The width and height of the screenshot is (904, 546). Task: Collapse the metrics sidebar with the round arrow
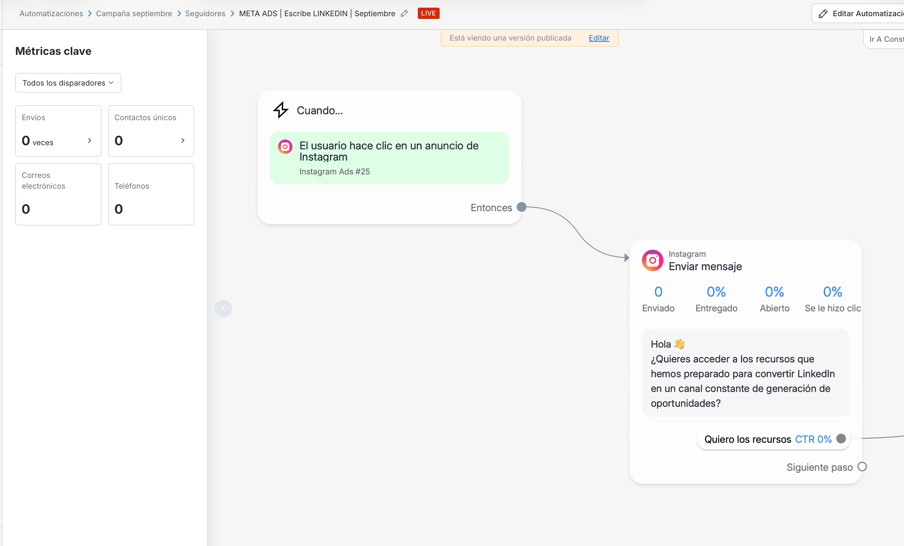tap(223, 309)
